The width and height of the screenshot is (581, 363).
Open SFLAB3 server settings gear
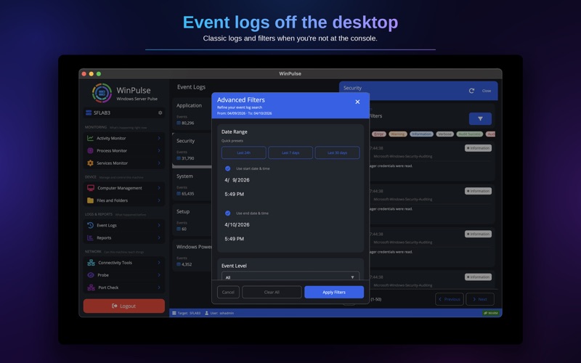[160, 113]
